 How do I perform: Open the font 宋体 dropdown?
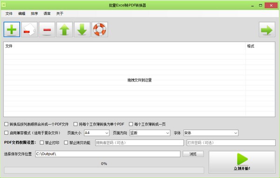click(x=211, y=133)
